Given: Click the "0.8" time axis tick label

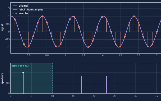Looking at the screenshot, I should click(x=47, y=56).
